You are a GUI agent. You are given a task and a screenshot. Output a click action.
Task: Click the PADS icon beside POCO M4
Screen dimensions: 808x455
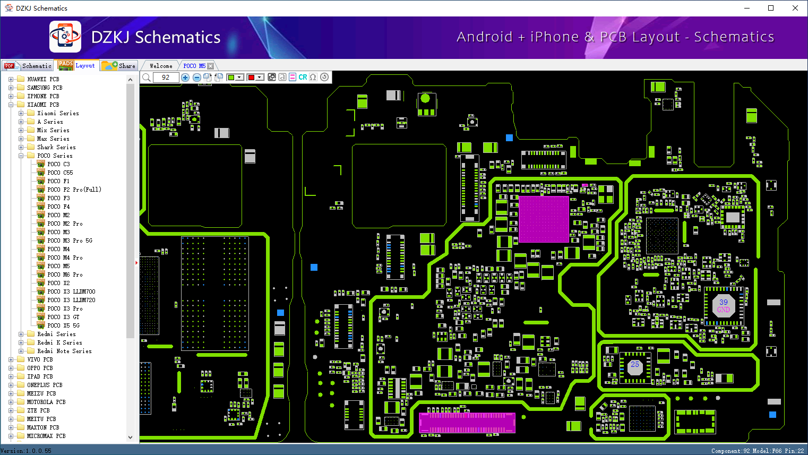click(41, 248)
